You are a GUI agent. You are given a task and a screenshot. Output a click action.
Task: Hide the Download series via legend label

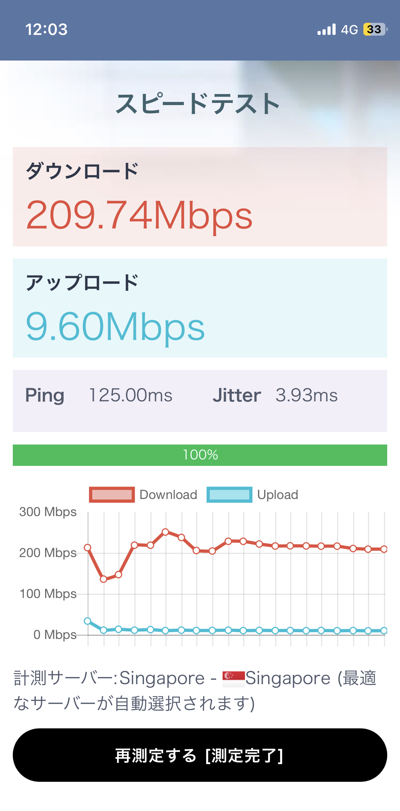point(168,495)
